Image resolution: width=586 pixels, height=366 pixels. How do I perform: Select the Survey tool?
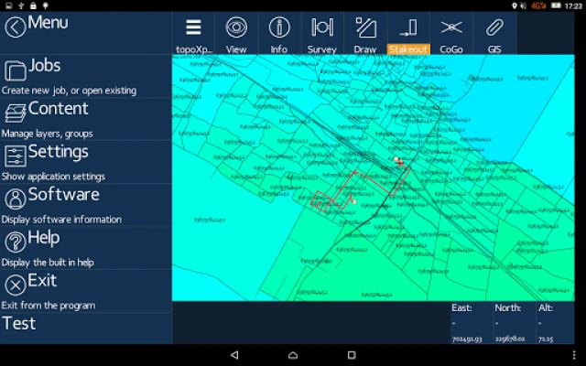322,34
